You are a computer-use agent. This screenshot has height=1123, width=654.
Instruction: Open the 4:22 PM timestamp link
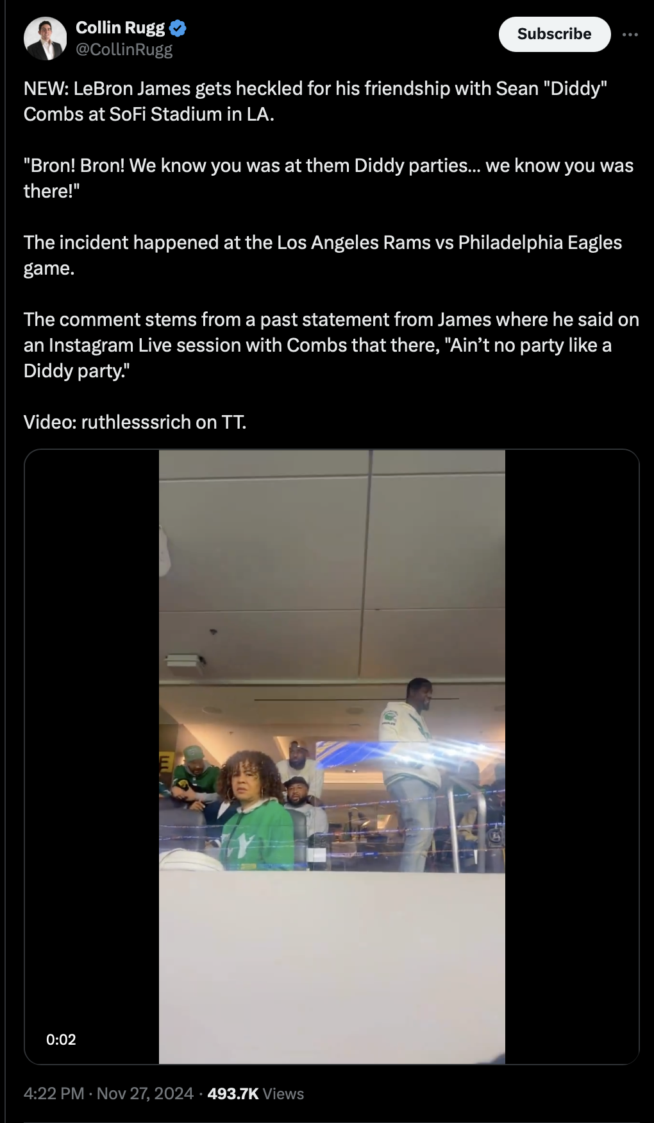54,1093
